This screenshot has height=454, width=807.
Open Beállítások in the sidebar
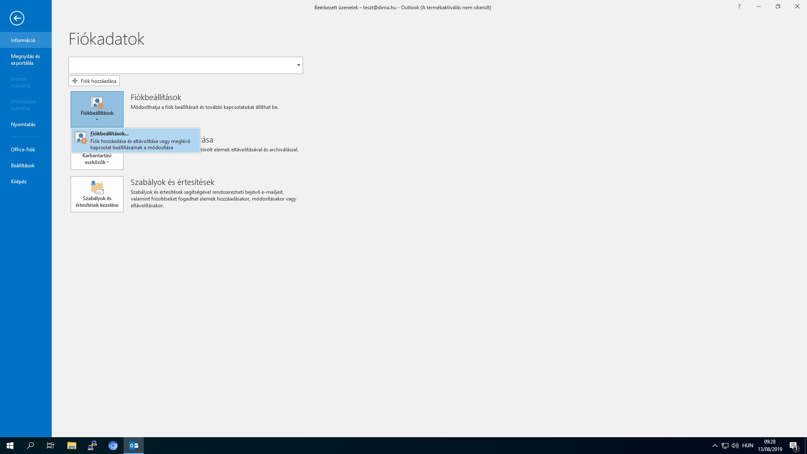[26, 166]
